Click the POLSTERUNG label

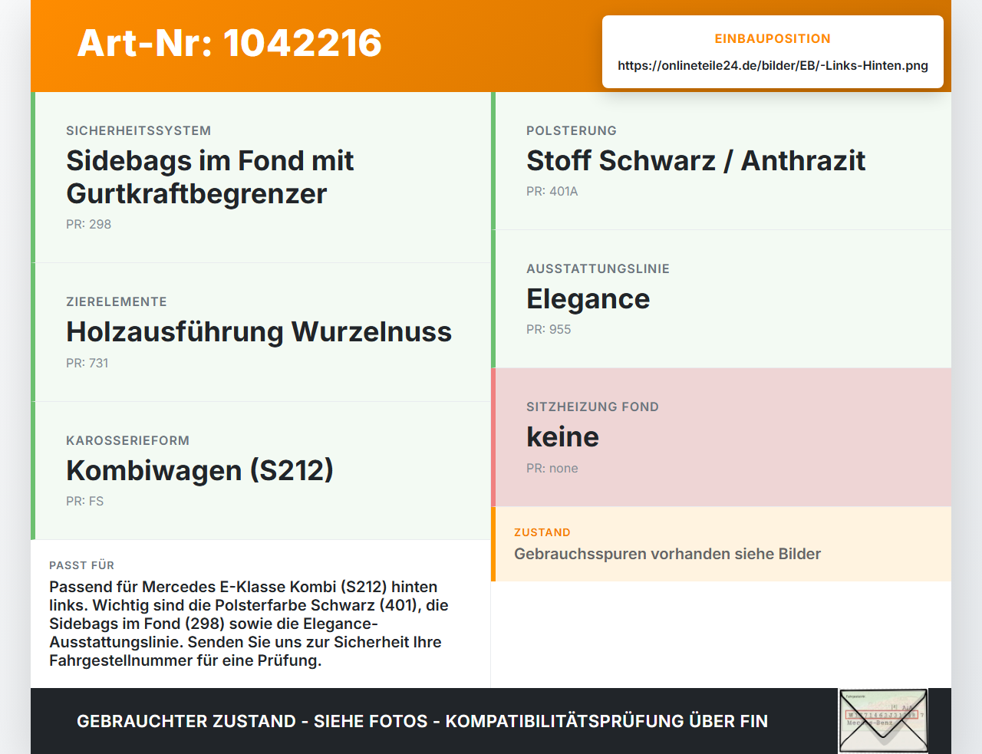[571, 130]
